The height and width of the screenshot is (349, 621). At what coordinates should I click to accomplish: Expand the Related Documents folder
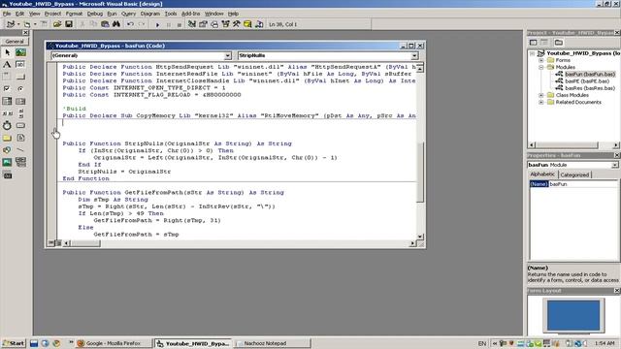tap(541, 103)
